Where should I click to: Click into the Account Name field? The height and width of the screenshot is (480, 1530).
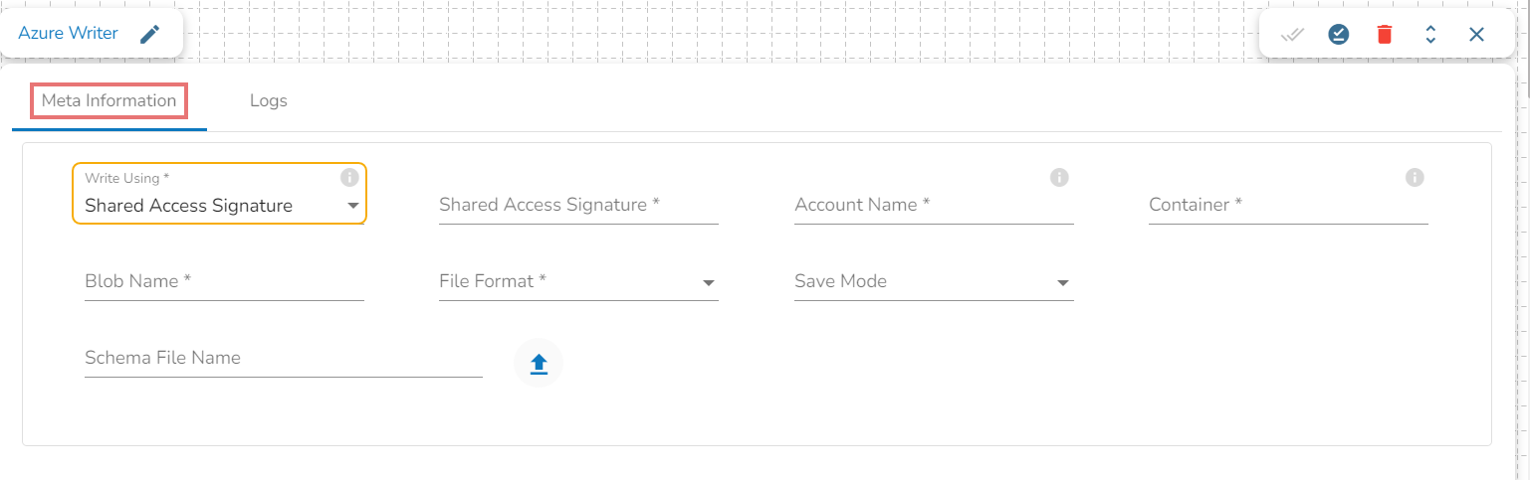pos(934,206)
